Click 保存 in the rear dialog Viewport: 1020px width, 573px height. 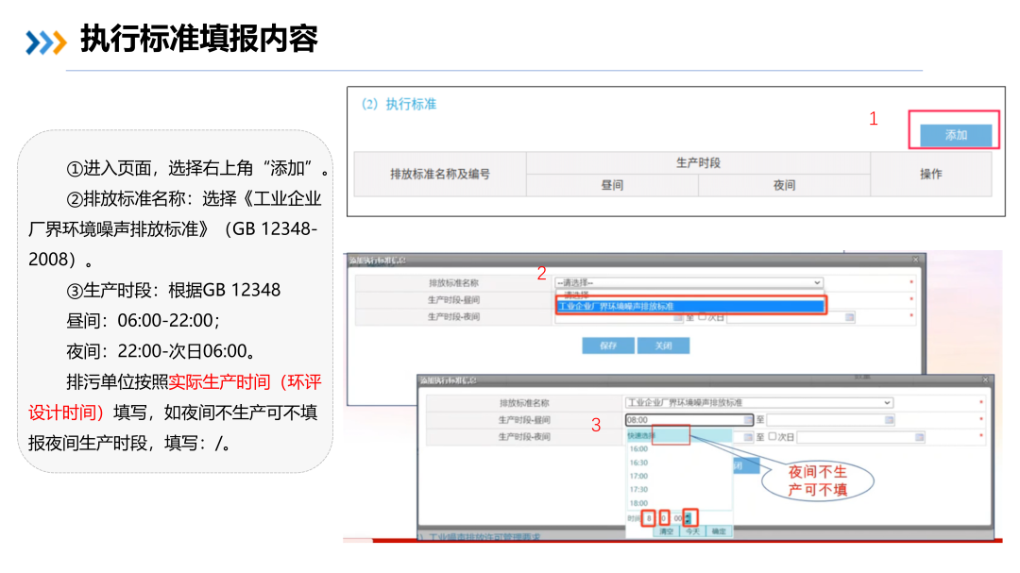[607, 345]
